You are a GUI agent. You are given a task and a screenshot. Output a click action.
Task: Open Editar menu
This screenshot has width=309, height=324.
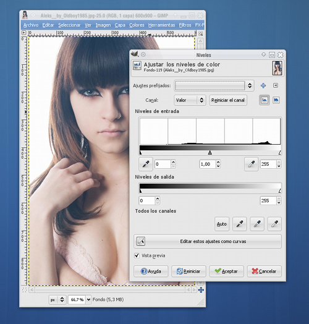[48, 25]
